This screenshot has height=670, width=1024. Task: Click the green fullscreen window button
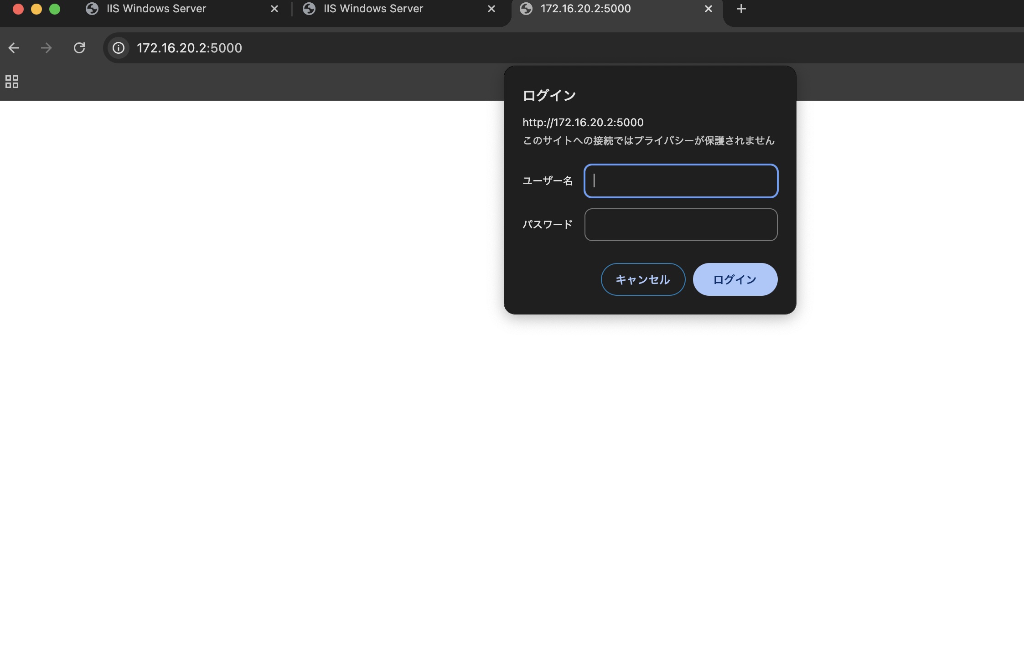coord(55,9)
